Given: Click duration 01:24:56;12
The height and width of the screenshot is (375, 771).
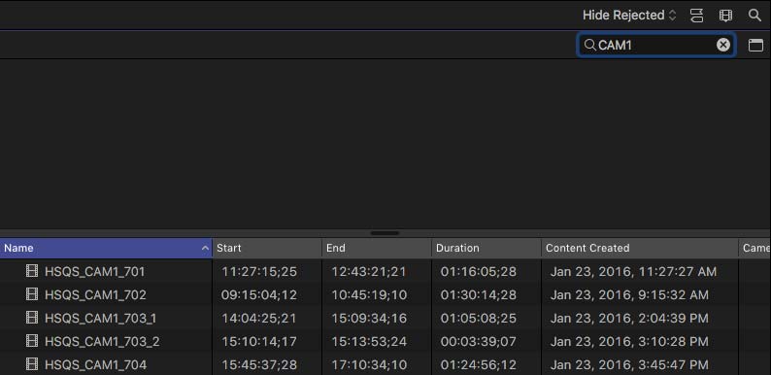Looking at the screenshot, I should click(x=479, y=364).
